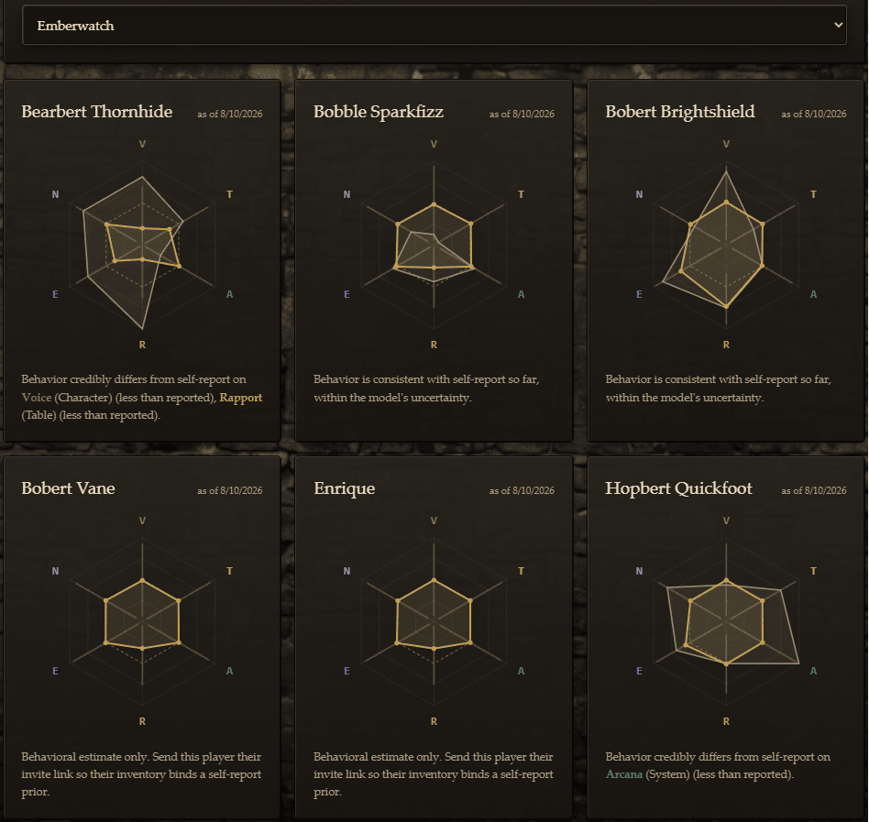Click Enrique's invite link message
869x822 pixels.
(x=434, y=773)
